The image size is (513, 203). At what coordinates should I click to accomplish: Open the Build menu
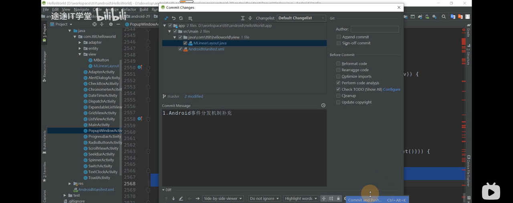point(144,9)
